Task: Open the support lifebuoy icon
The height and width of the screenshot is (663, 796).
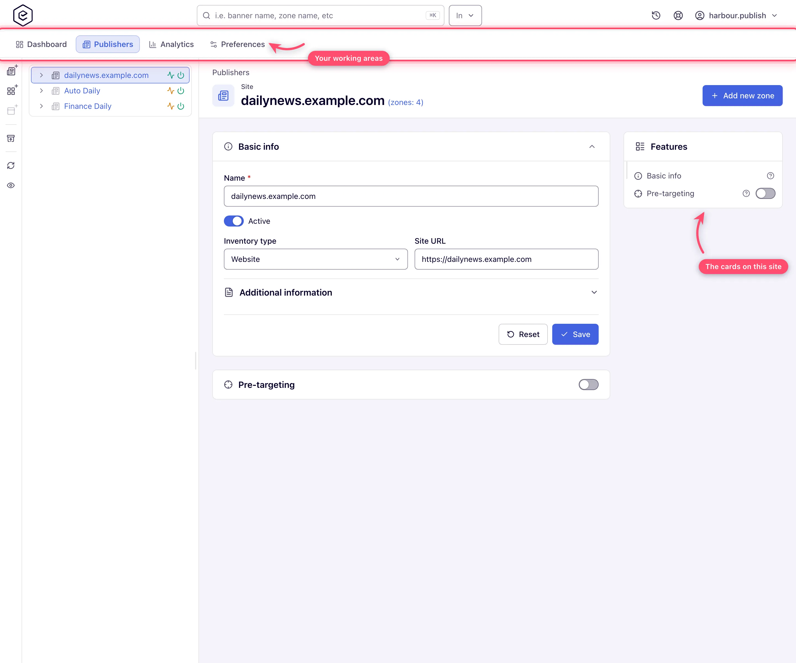Action: (678, 15)
